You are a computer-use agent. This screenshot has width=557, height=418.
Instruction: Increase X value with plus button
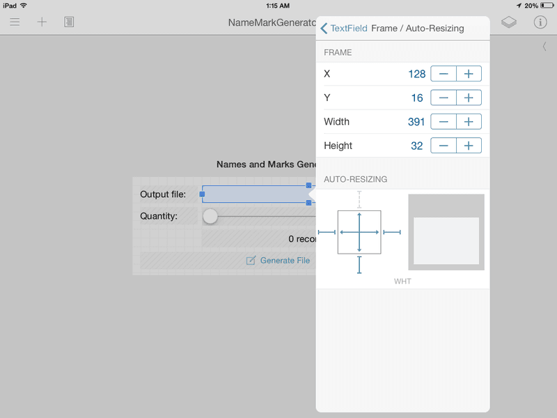pos(469,74)
